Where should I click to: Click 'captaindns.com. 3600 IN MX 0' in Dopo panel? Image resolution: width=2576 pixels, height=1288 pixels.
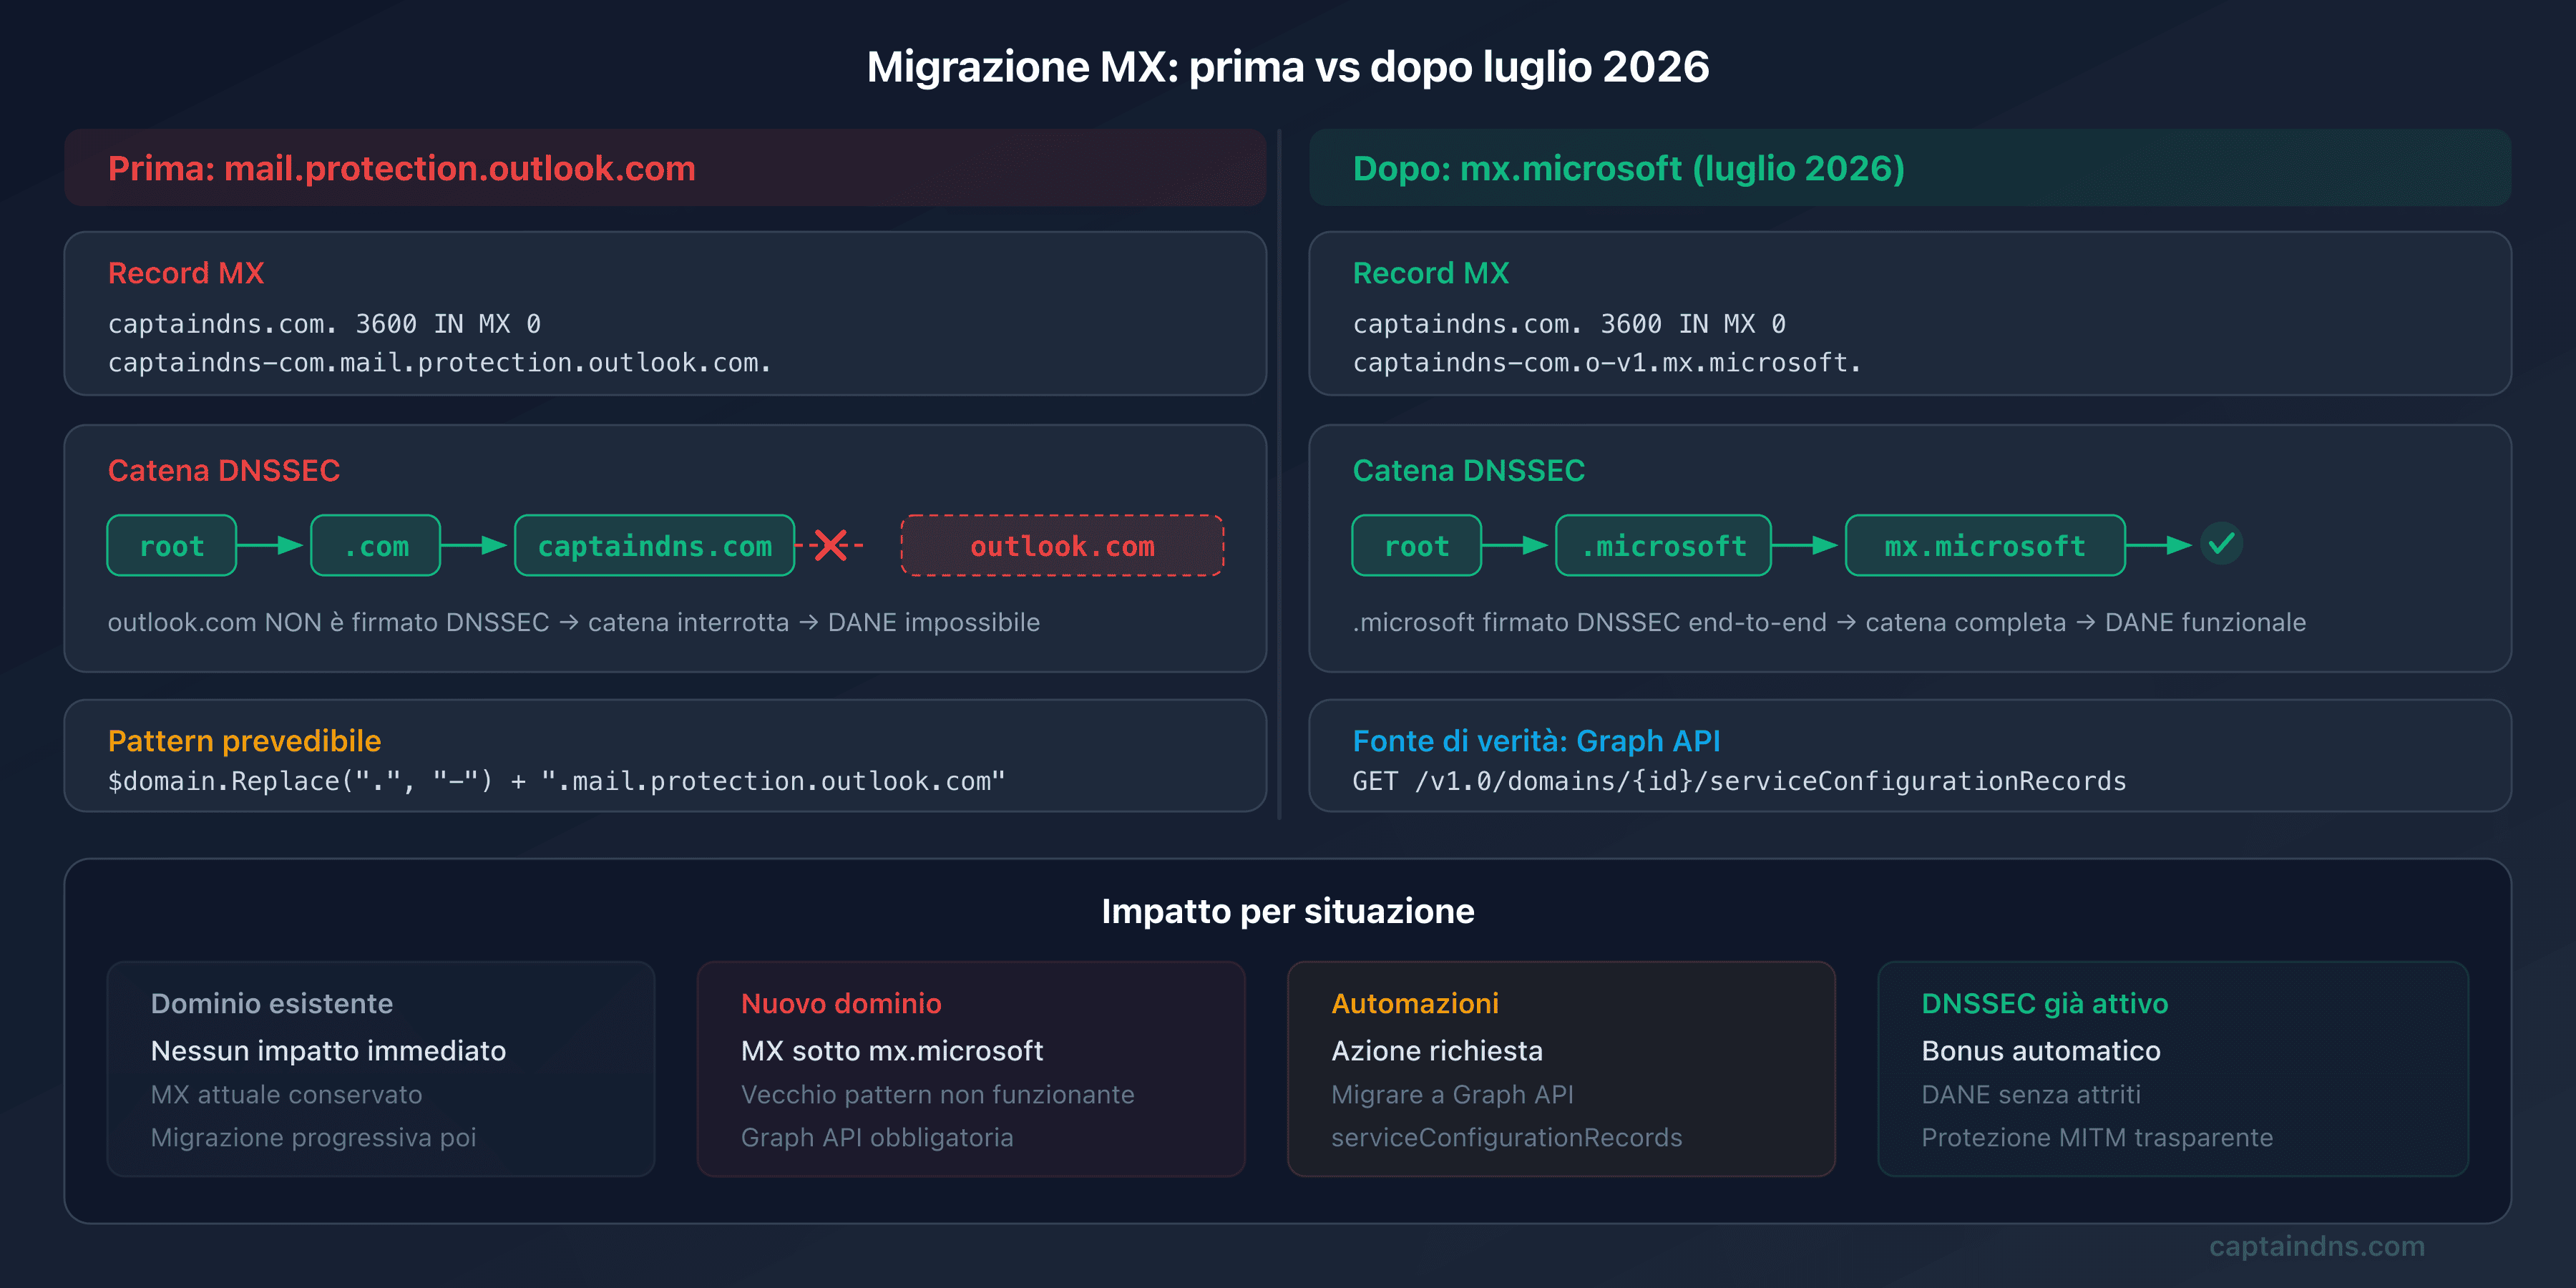1569,324
